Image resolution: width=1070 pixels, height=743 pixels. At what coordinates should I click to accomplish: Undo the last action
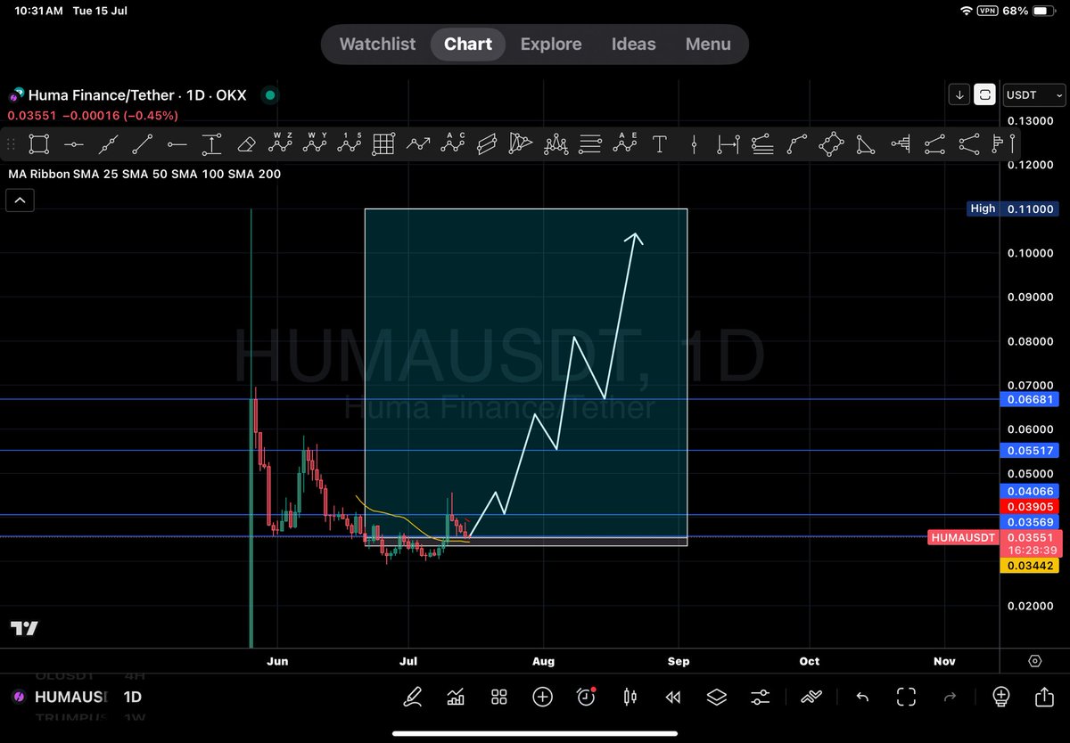(862, 697)
